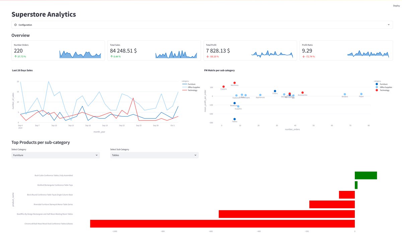Expand the Configuration panel
The width and height of the screenshot is (402, 234).
(201, 24)
